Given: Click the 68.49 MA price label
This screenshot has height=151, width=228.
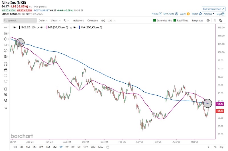Looking at the screenshot, I should [x=220, y=104].
